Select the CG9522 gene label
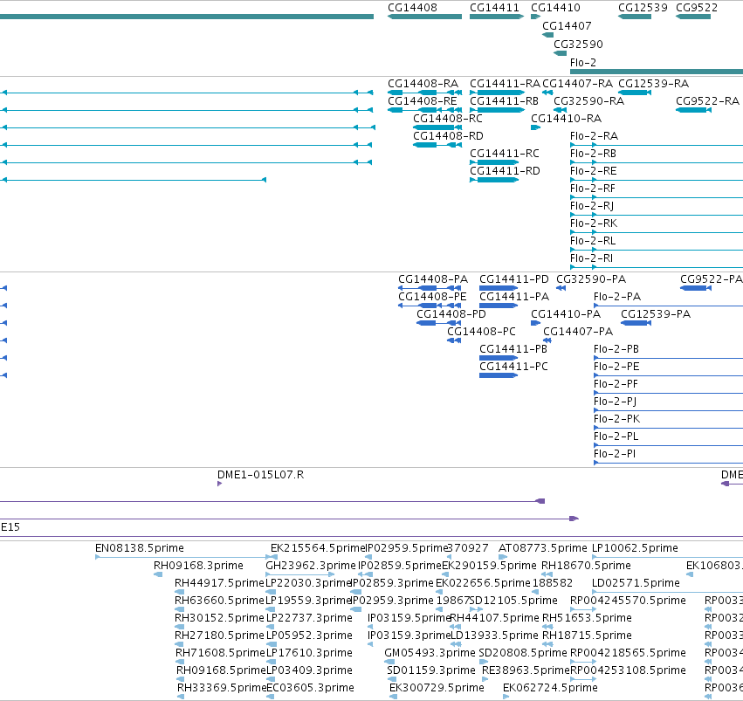Screen dimensions: 743x701 pos(697,8)
